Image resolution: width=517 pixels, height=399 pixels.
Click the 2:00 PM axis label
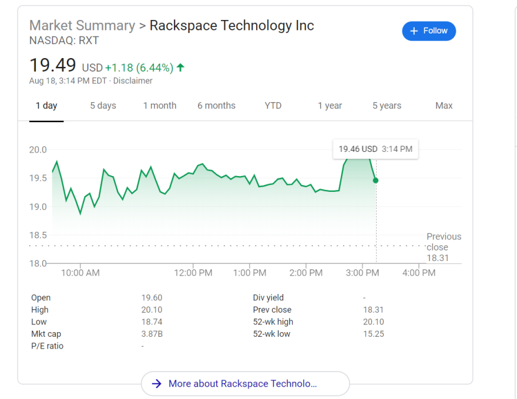pyautogui.click(x=306, y=273)
